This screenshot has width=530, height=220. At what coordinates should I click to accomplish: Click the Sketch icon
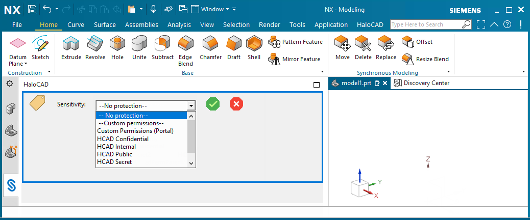tap(40, 49)
